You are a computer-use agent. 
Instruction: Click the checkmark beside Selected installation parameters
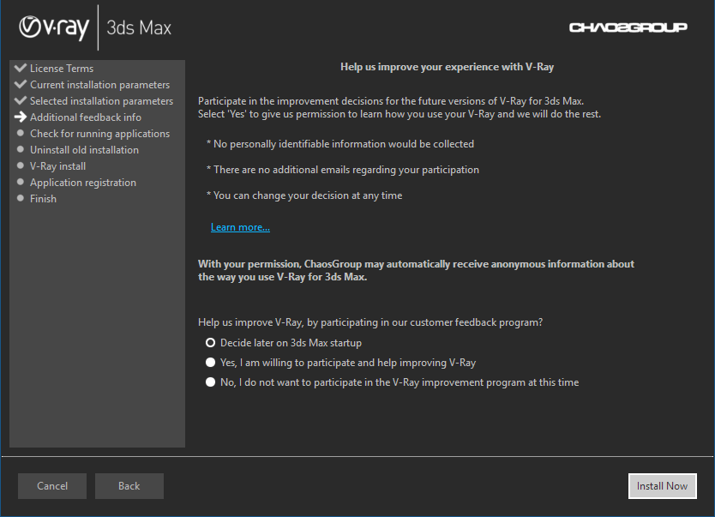pyautogui.click(x=21, y=100)
